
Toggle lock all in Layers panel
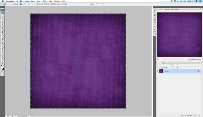(x=166, y=68)
